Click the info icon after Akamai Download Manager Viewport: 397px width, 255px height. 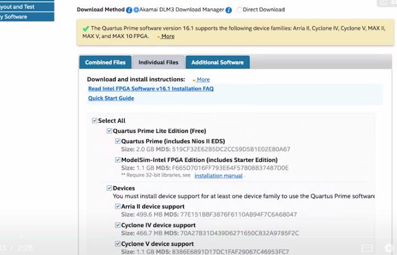229,10
